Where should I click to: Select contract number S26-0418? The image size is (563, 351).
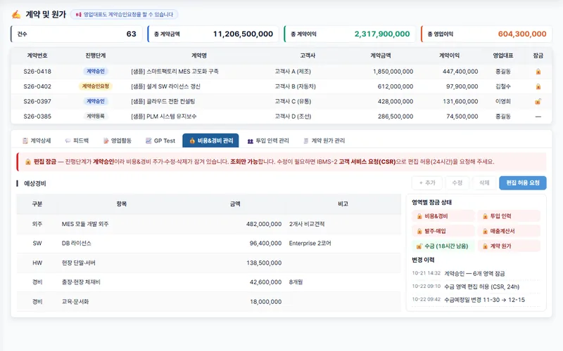click(x=37, y=72)
